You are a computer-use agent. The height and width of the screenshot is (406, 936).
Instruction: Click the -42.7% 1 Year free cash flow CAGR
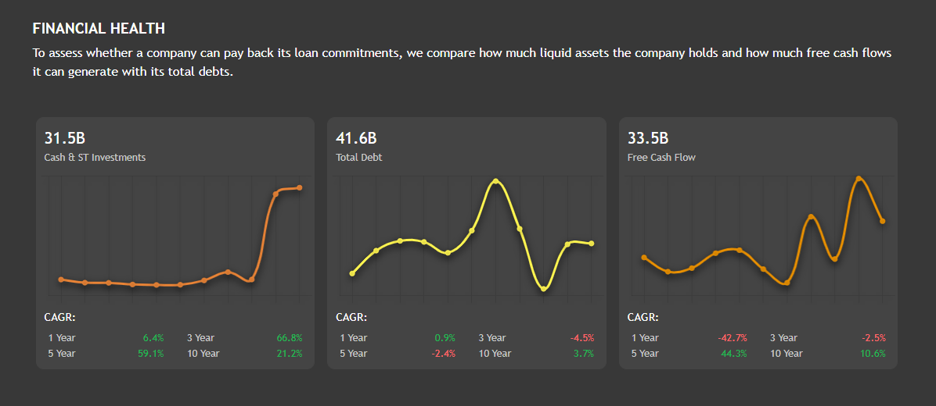point(733,338)
